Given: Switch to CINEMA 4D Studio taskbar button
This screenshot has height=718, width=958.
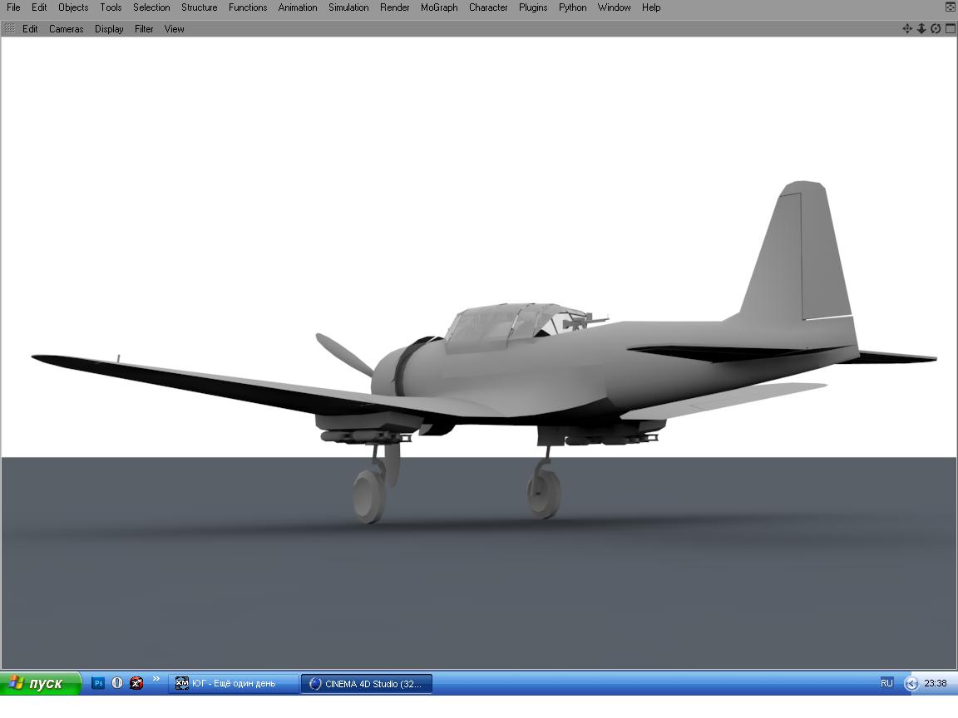Looking at the screenshot, I should coord(367,684).
